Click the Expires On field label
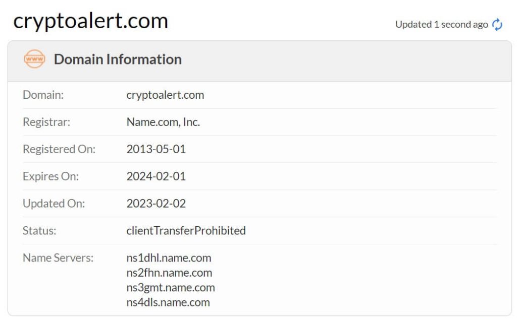The height and width of the screenshot is (323, 517). 50,176
